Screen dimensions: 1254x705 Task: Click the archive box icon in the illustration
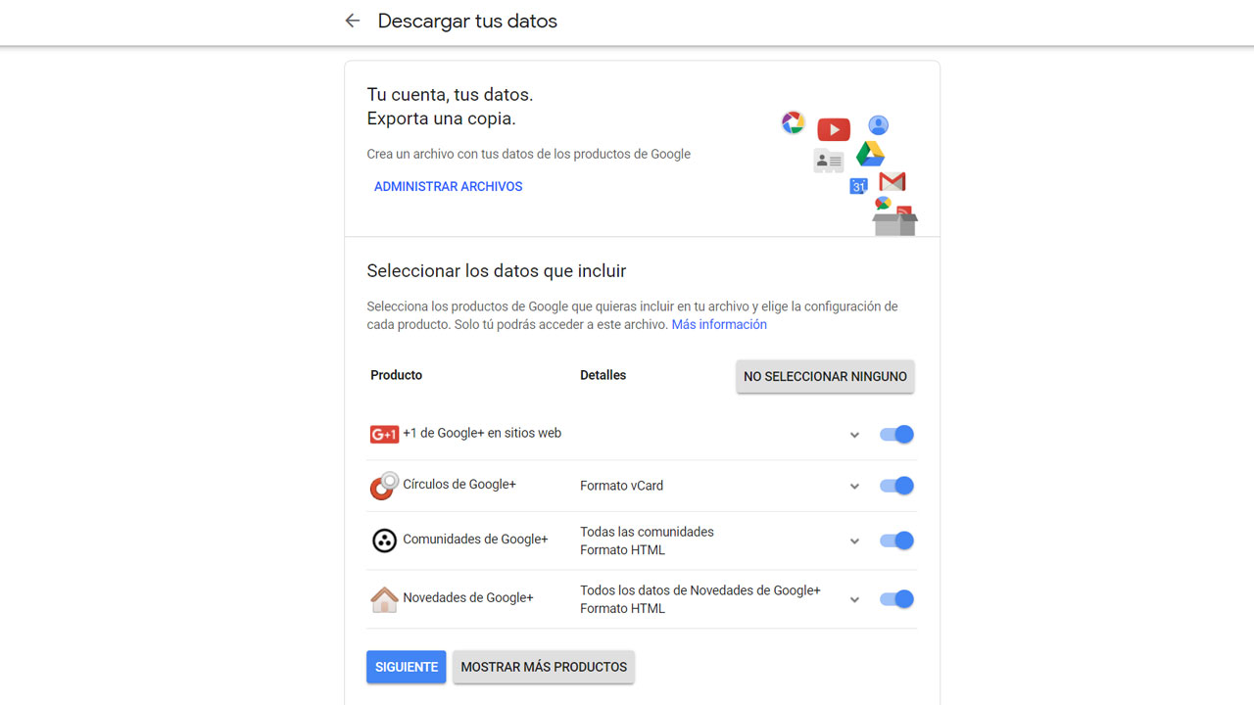(x=894, y=222)
